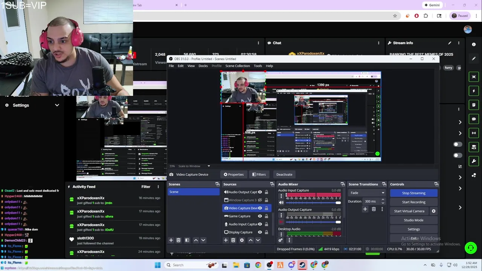Image resolution: width=482 pixels, height=271 pixels.
Task: Open Steam from Windows taskbar
Action: (x=302, y=265)
